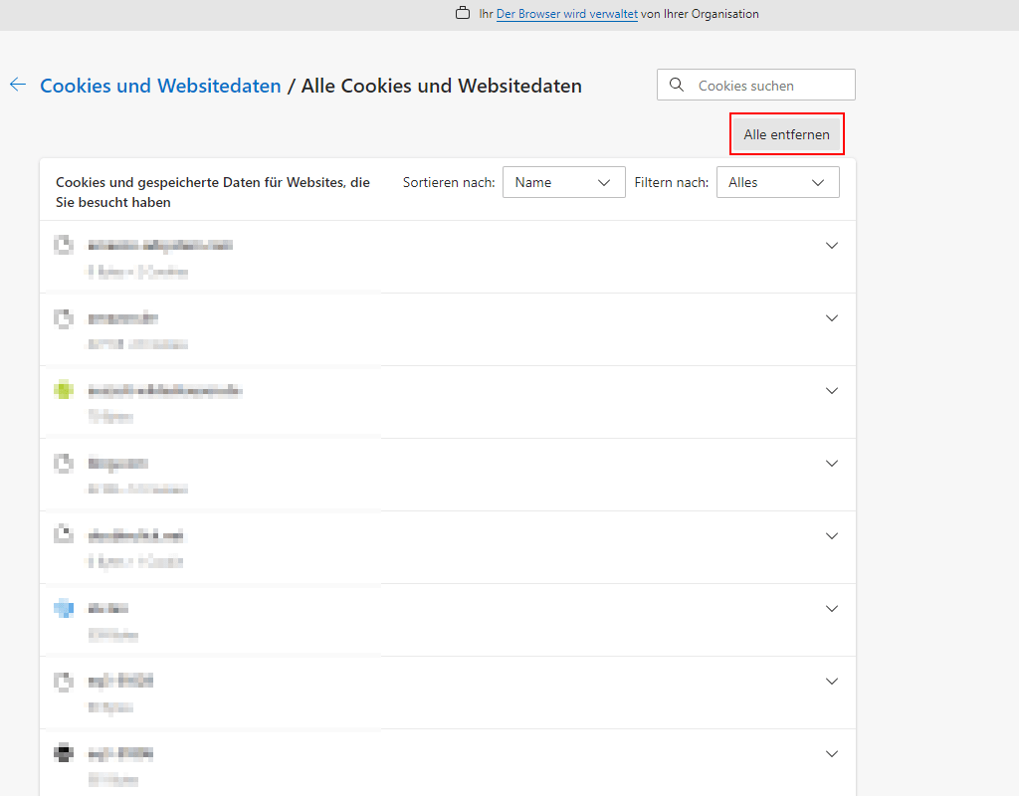Viewport: 1019px width, 796px height.
Task: Click the favicon of the second site entry
Action: point(64,317)
